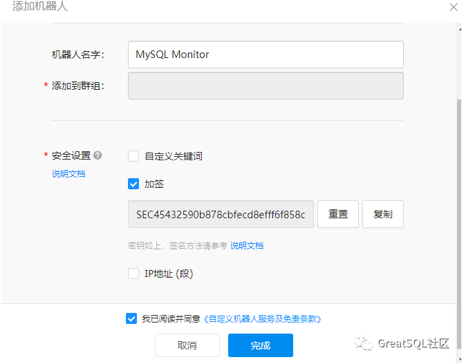
Task: Click the help icon beside 安全设置
Action: (98, 155)
